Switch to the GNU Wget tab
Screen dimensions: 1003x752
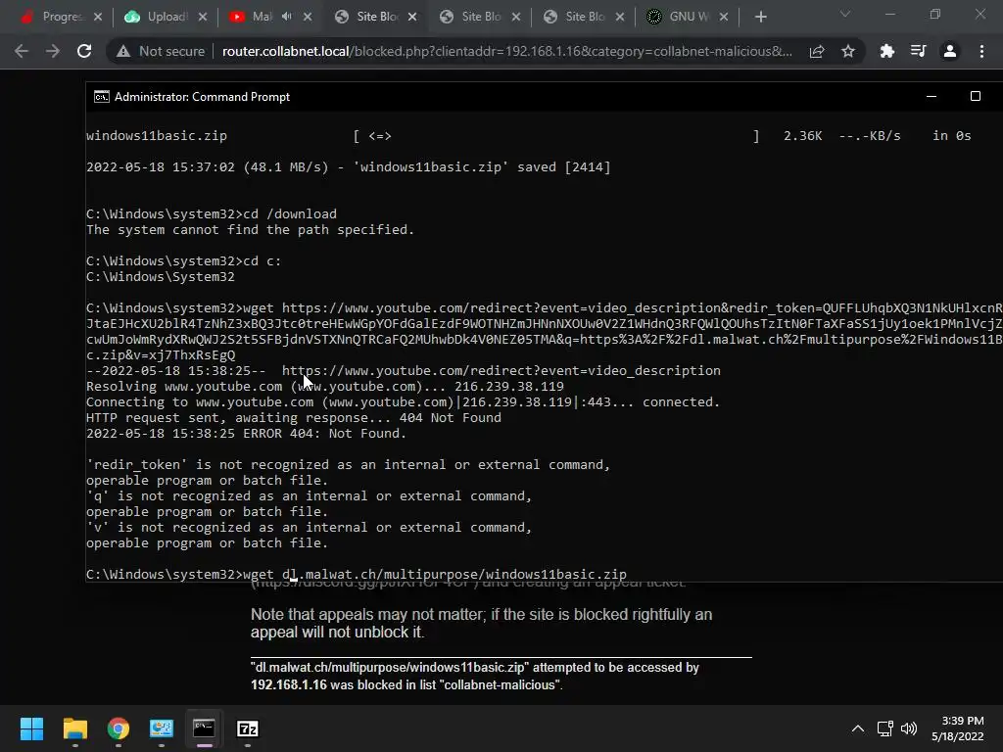tap(680, 17)
